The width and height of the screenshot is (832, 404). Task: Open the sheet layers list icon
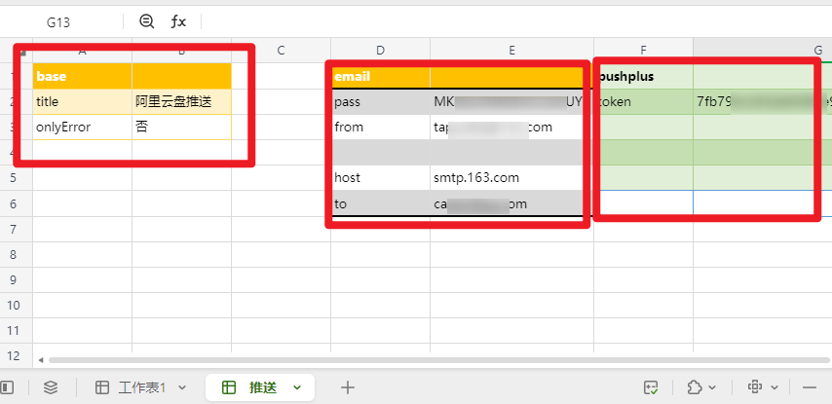tap(51, 387)
